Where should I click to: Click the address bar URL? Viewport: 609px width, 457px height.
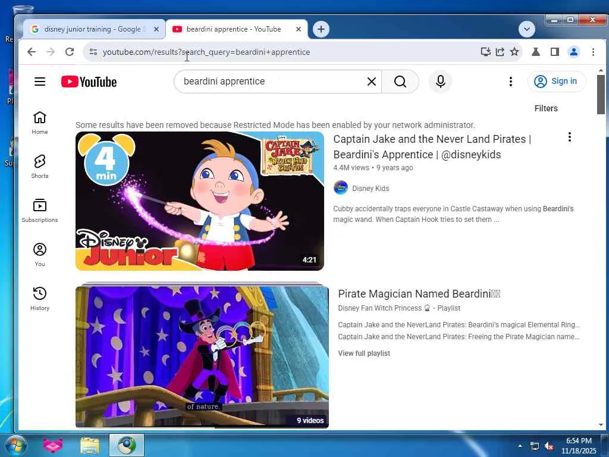pos(206,52)
